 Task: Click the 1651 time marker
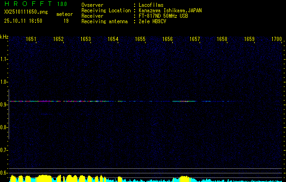(31, 40)
